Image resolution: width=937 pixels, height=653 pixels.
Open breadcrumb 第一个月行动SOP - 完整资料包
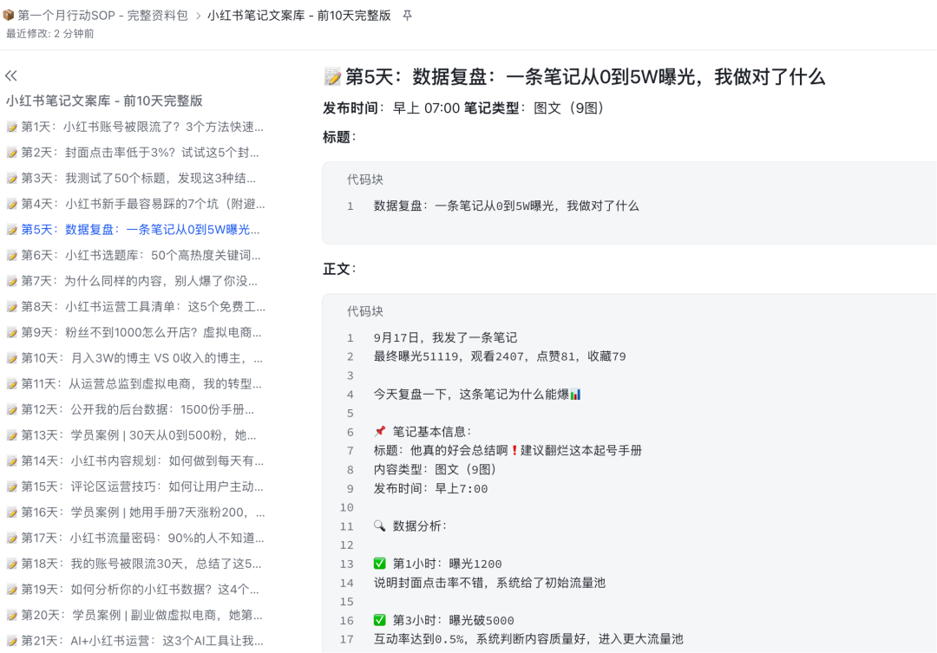pos(102,16)
